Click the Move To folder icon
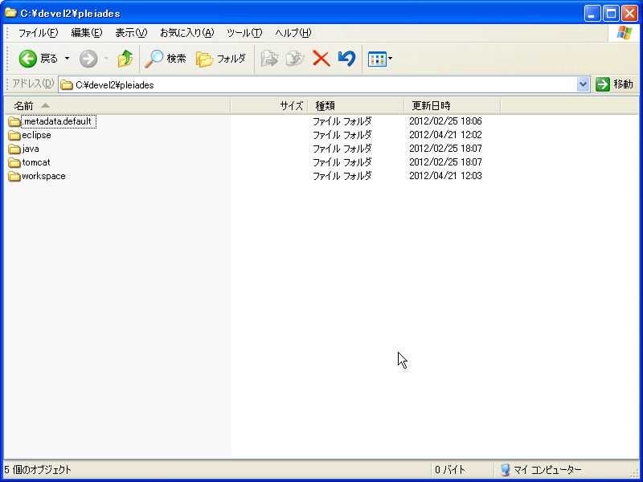The height and width of the screenshot is (482, 643). coord(269,59)
